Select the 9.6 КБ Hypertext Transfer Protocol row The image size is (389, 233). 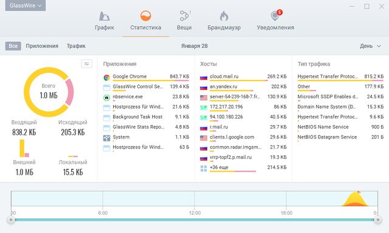point(340,117)
